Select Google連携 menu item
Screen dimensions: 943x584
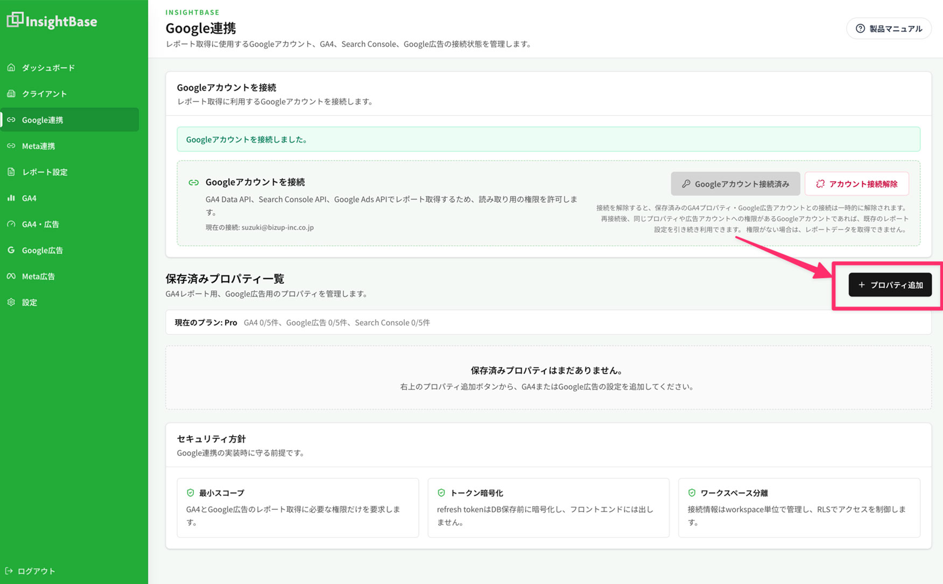(x=70, y=120)
